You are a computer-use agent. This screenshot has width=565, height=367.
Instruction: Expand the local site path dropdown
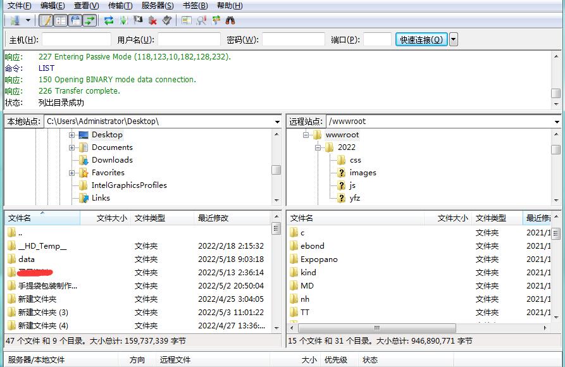[x=277, y=121]
